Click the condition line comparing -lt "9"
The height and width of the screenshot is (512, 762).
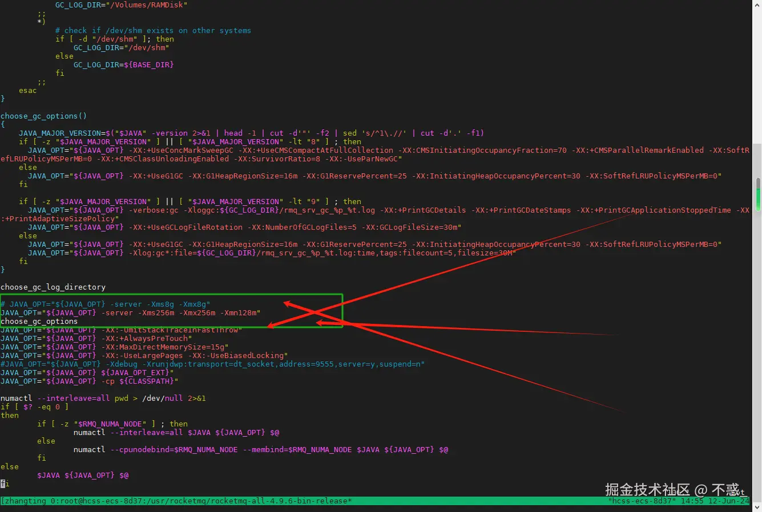coord(190,201)
